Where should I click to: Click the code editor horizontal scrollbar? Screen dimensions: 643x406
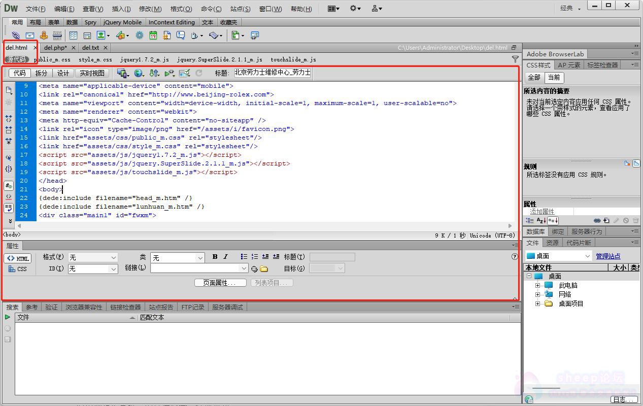tap(264, 225)
